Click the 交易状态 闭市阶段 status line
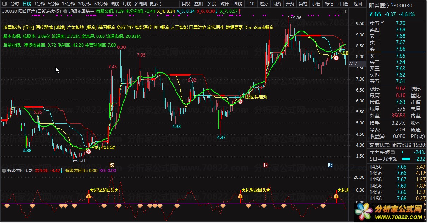 397,145
